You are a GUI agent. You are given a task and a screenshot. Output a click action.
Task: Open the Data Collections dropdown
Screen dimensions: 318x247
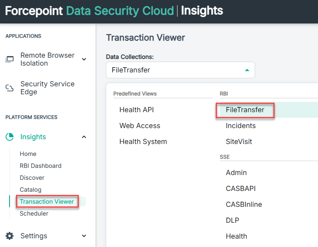click(180, 70)
